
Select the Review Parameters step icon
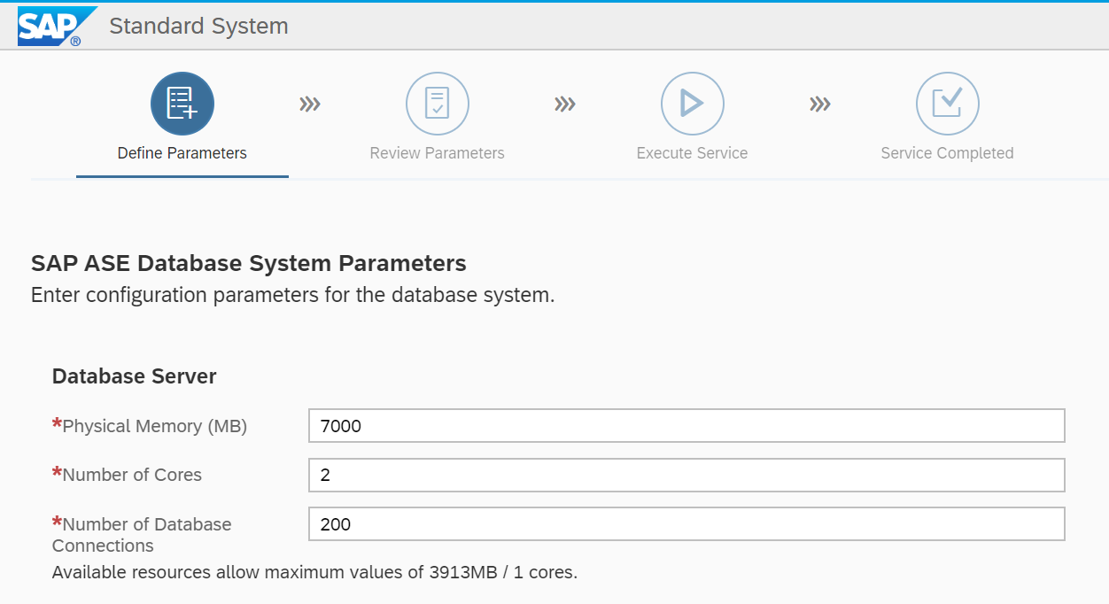(x=438, y=104)
